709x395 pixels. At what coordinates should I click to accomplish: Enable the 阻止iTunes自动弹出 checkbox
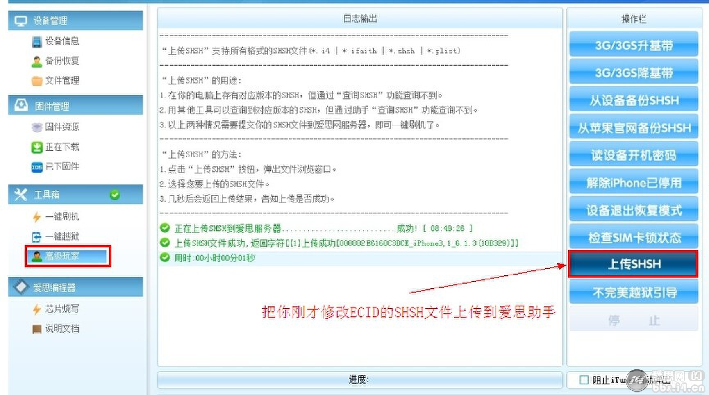[584, 380]
